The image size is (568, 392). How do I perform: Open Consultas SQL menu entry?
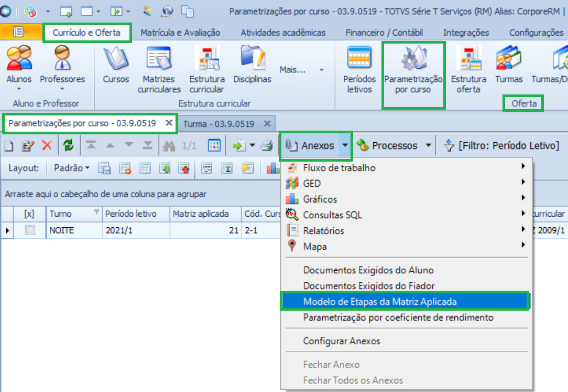[407, 215]
